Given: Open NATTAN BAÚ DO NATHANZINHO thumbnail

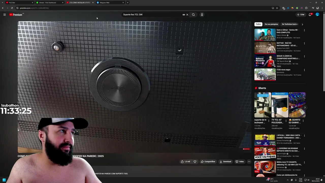Looking at the screenshot, I should (265, 48).
